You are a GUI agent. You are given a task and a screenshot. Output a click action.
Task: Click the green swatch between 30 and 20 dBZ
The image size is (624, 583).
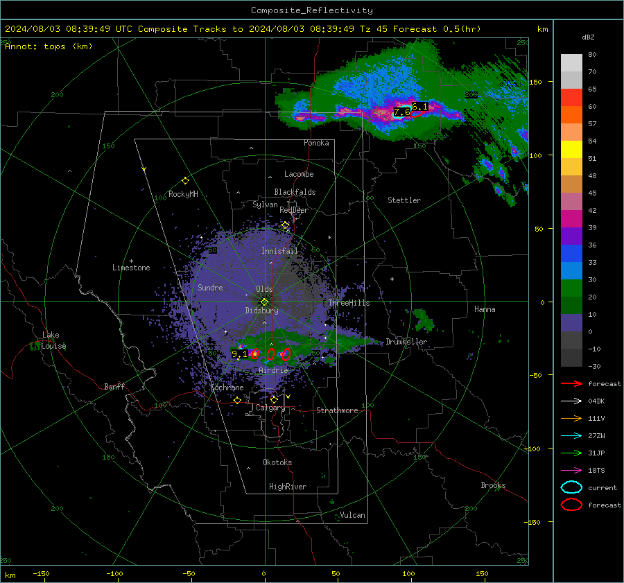[571, 288]
